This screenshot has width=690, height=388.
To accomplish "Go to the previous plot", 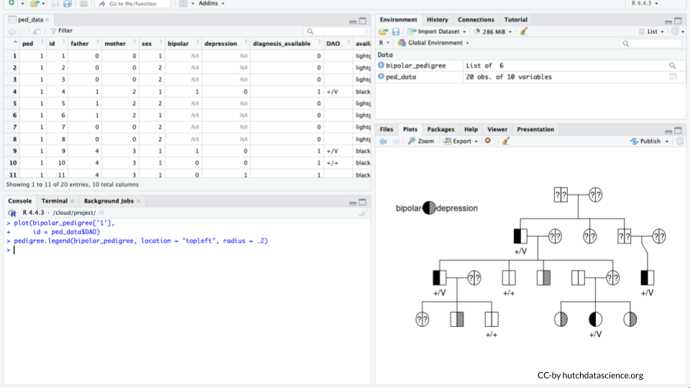I will pos(383,142).
